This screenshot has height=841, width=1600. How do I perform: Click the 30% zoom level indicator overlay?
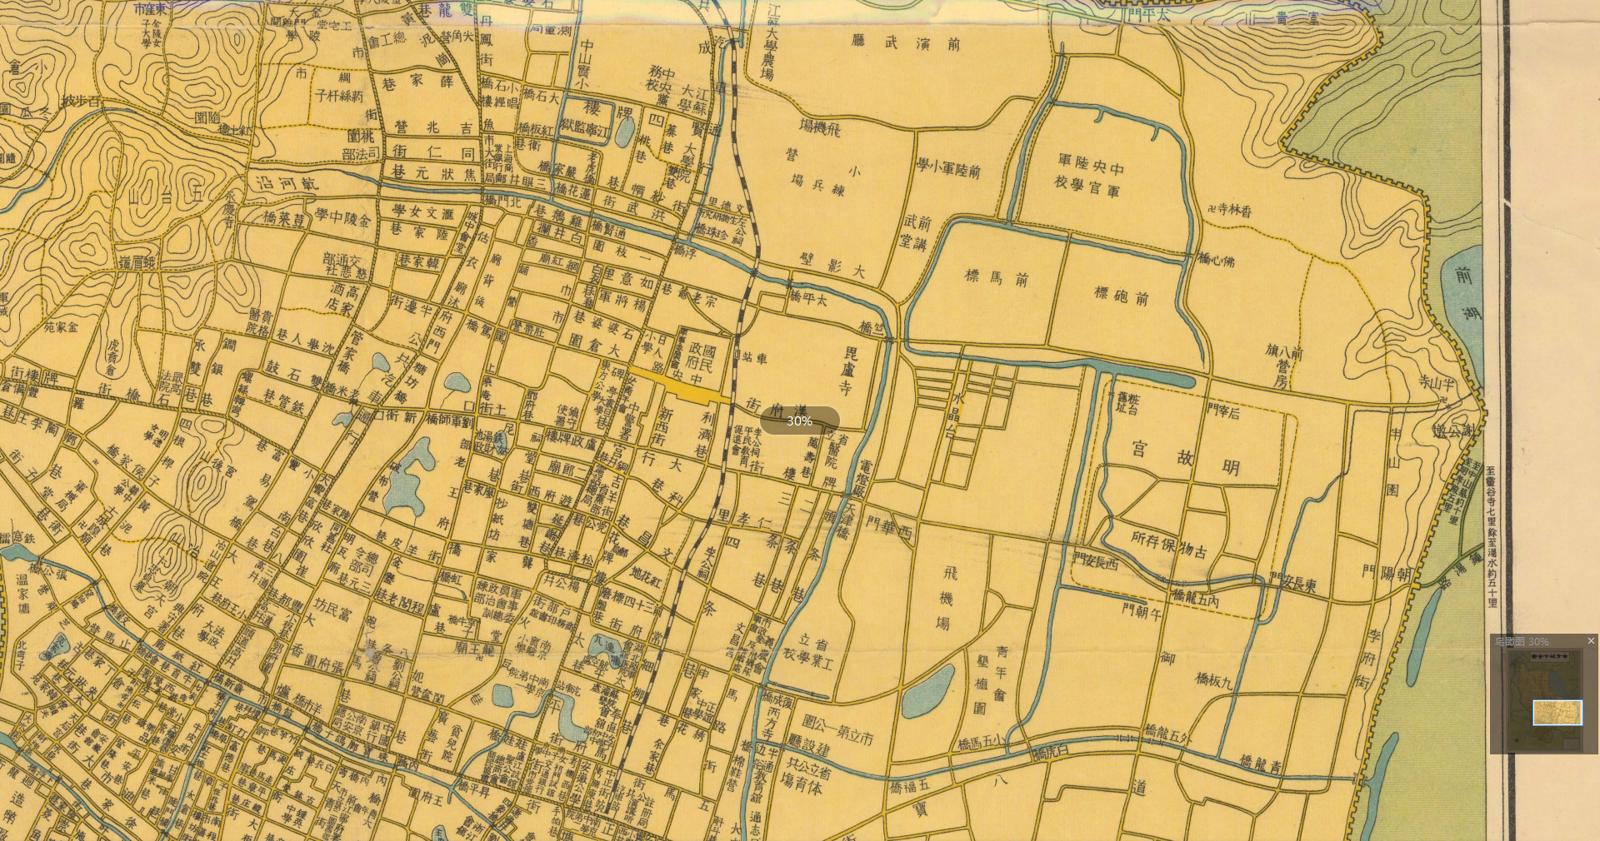[799, 420]
